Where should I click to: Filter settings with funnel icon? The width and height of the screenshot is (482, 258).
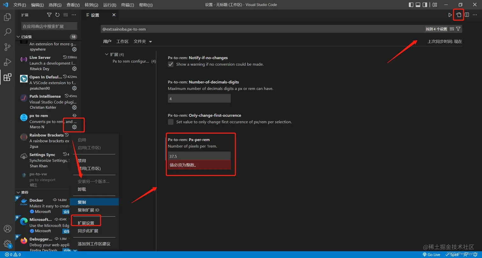(458, 29)
